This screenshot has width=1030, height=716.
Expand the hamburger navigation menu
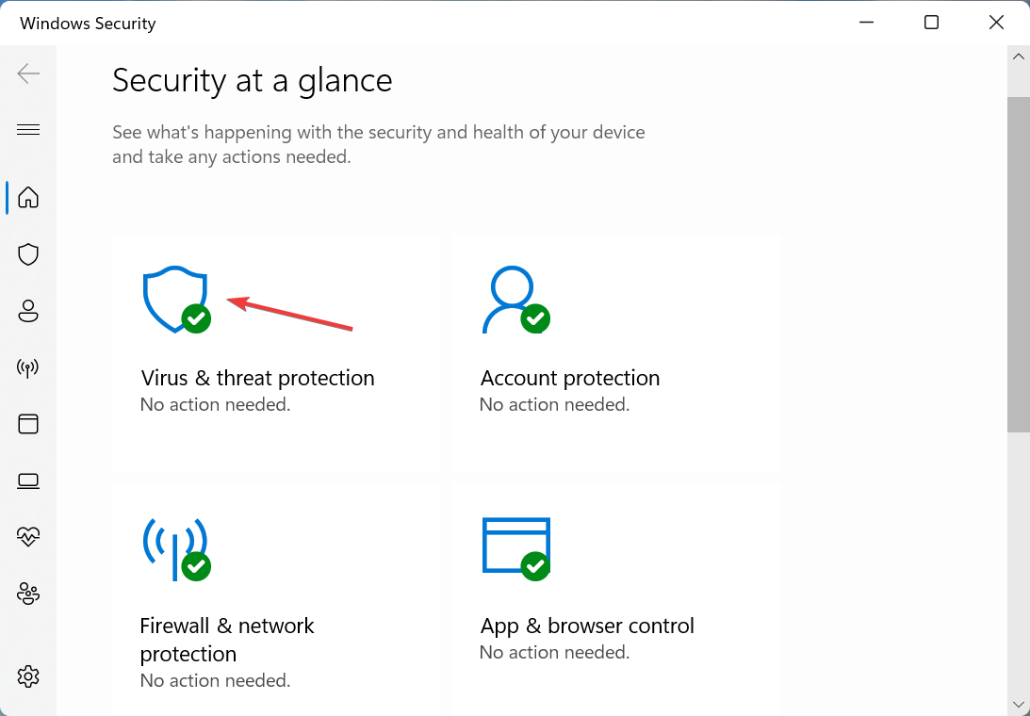tap(28, 129)
